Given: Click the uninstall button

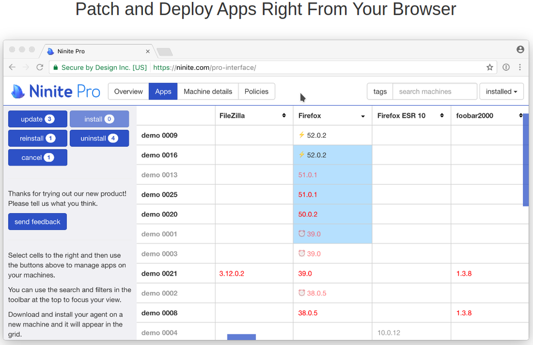Looking at the screenshot, I should coord(99,138).
